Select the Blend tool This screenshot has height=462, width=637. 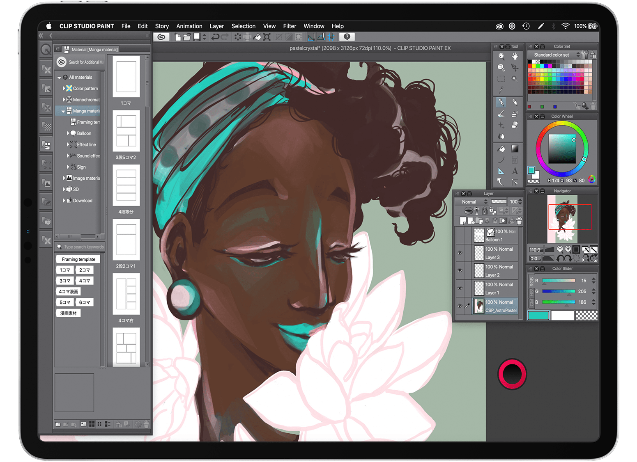501,136
